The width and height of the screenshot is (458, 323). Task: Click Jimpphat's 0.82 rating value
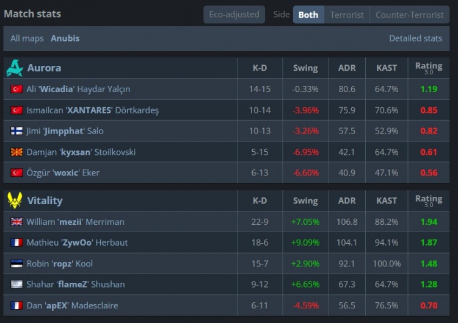point(429,131)
